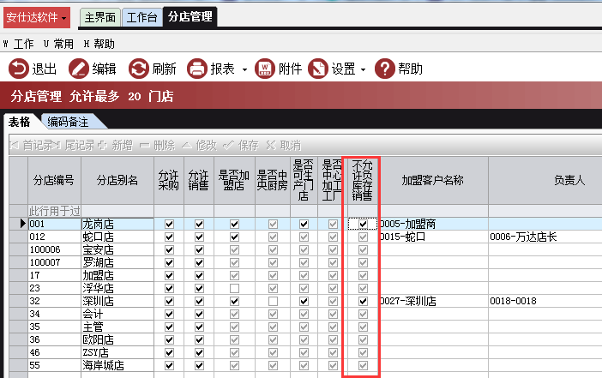Toggle 允许销售 for 宝安店
Viewport: 602px width, 378px height.
click(x=199, y=249)
